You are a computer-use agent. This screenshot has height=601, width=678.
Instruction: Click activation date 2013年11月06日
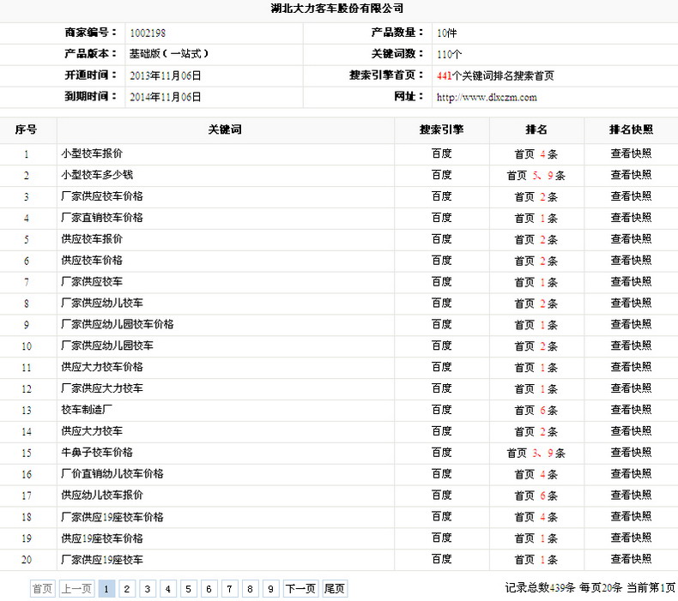point(165,76)
